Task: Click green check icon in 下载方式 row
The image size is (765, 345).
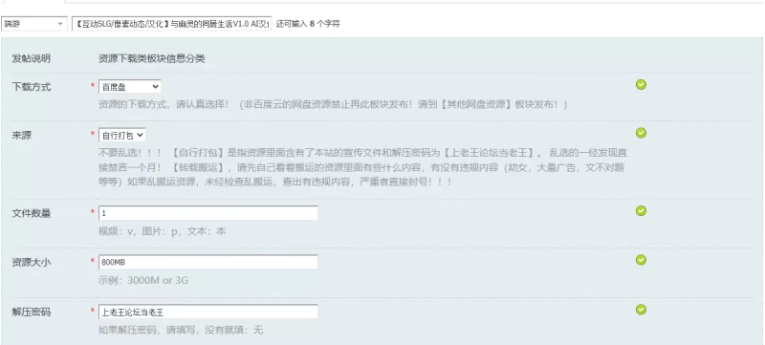Action: [x=641, y=85]
